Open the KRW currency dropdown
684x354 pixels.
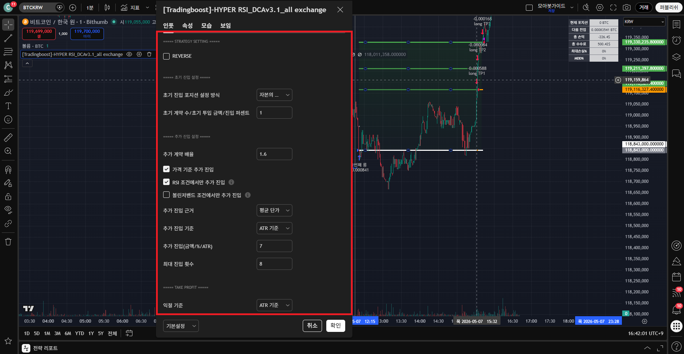click(644, 22)
